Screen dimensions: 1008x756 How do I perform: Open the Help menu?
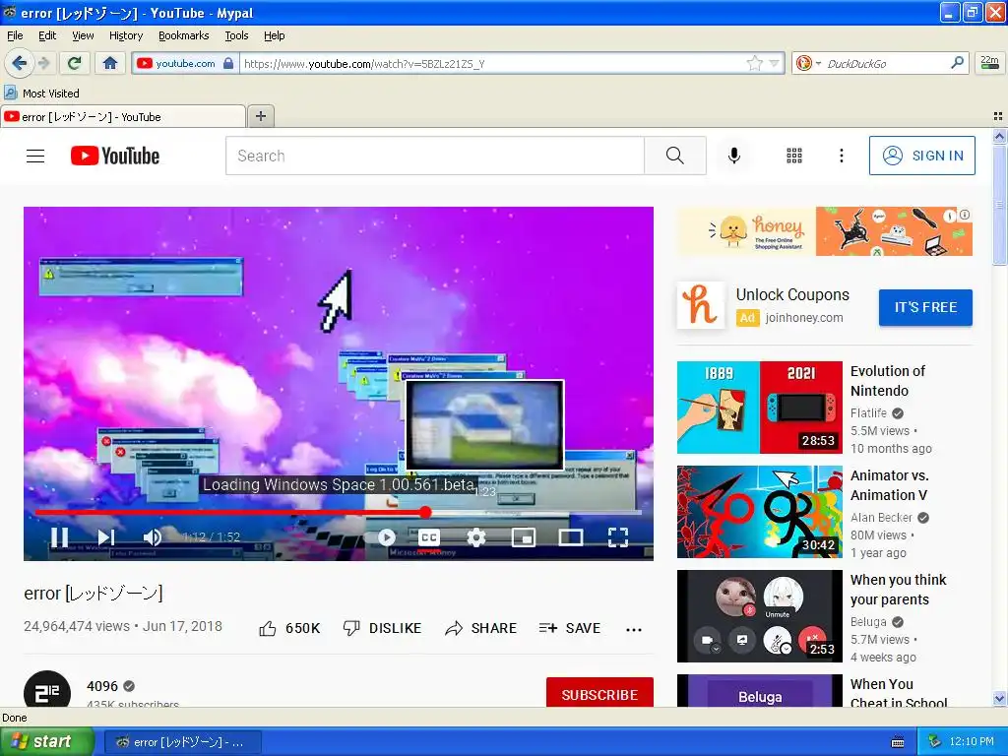274,35
